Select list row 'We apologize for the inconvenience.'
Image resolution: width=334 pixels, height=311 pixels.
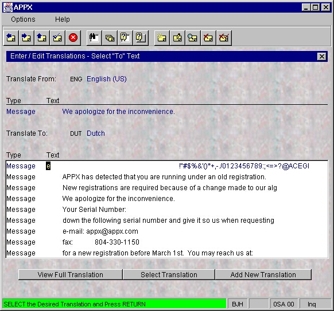[x=167, y=199]
